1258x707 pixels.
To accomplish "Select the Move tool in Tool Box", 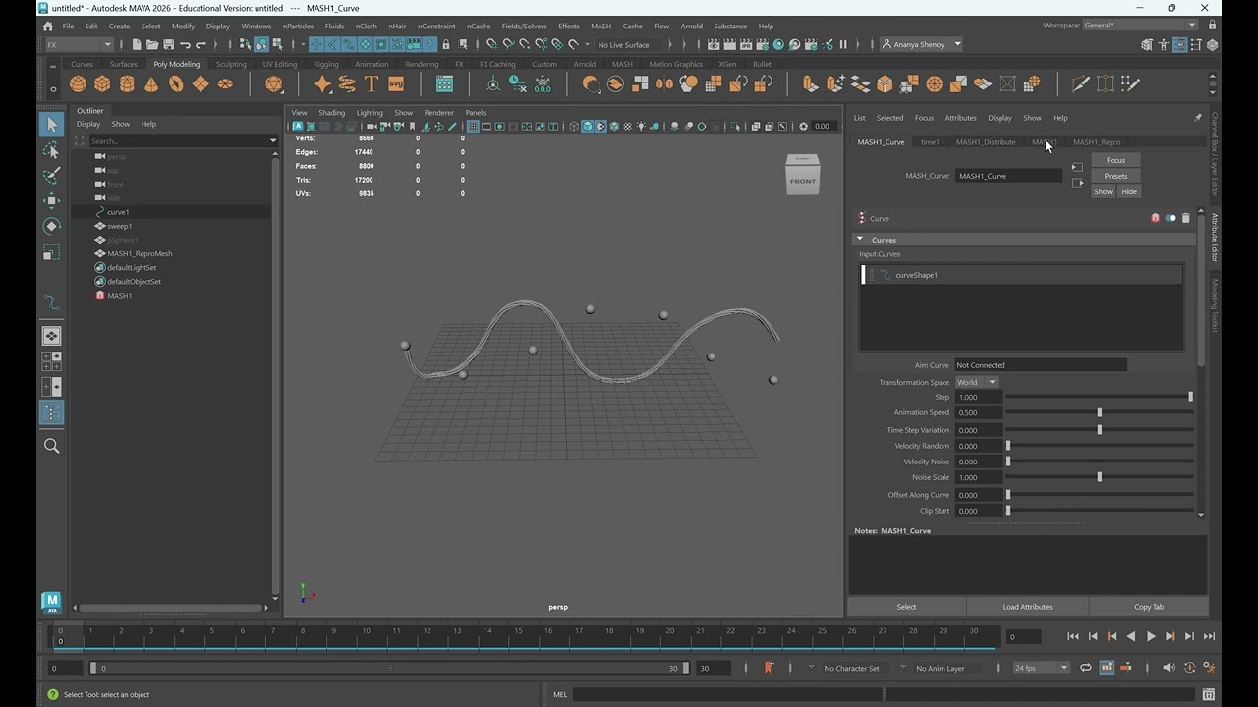I will tap(51, 201).
